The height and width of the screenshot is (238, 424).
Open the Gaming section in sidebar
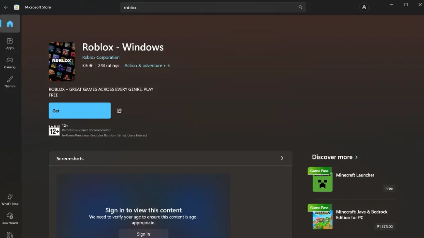tap(10, 63)
